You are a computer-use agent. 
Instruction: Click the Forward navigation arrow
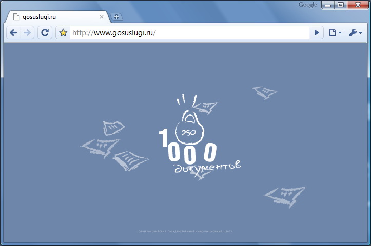coord(27,33)
